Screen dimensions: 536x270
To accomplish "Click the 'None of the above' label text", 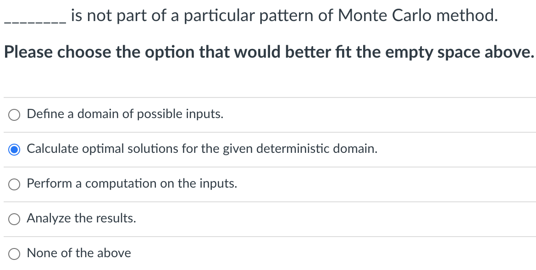I will (x=78, y=253).
